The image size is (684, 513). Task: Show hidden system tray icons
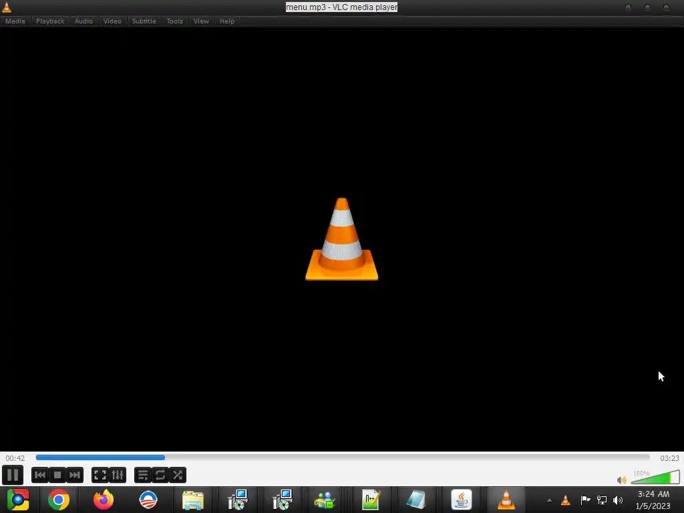pos(549,500)
